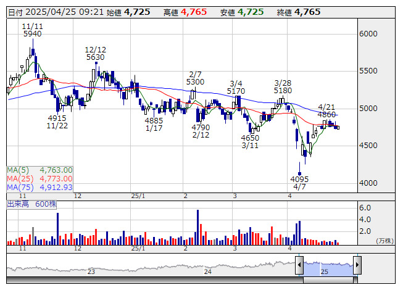Click year 25 marker in overview chart

tap(325, 271)
